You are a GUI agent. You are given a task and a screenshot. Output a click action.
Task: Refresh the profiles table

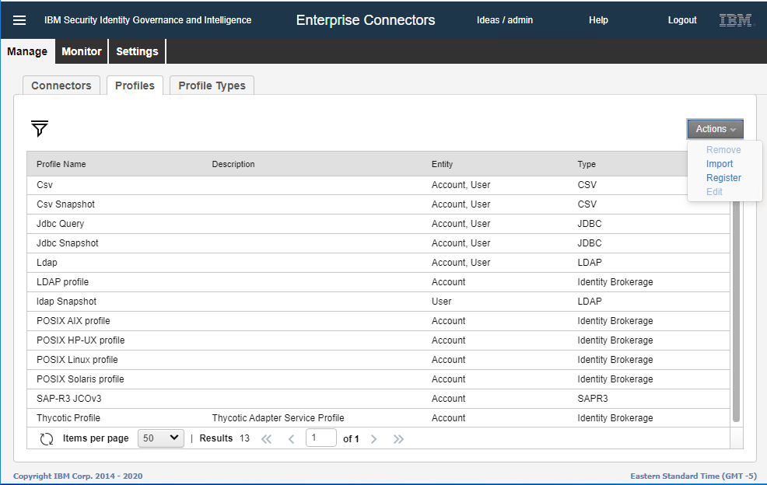click(x=47, y=438)
